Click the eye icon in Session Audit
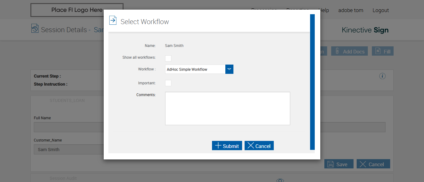 pos(280,180)
